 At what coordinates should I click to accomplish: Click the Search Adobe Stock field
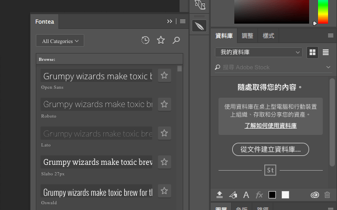click(273, 67)
